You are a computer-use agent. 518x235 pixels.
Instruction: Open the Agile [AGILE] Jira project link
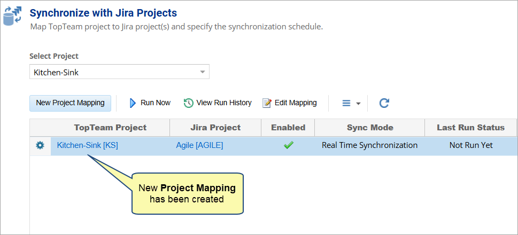pos(199,145)
